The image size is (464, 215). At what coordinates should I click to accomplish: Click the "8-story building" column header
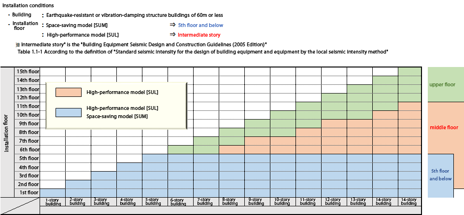[x=231, y=202]
